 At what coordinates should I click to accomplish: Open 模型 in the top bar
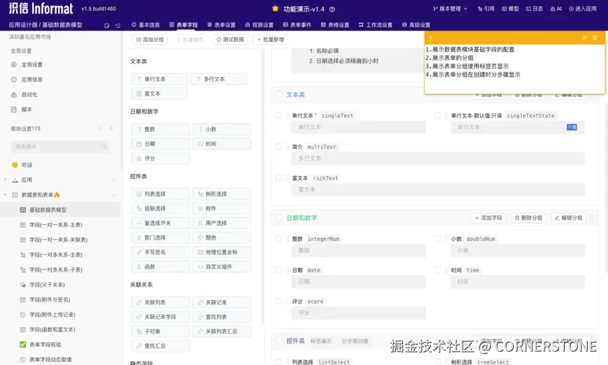point(510,8)
